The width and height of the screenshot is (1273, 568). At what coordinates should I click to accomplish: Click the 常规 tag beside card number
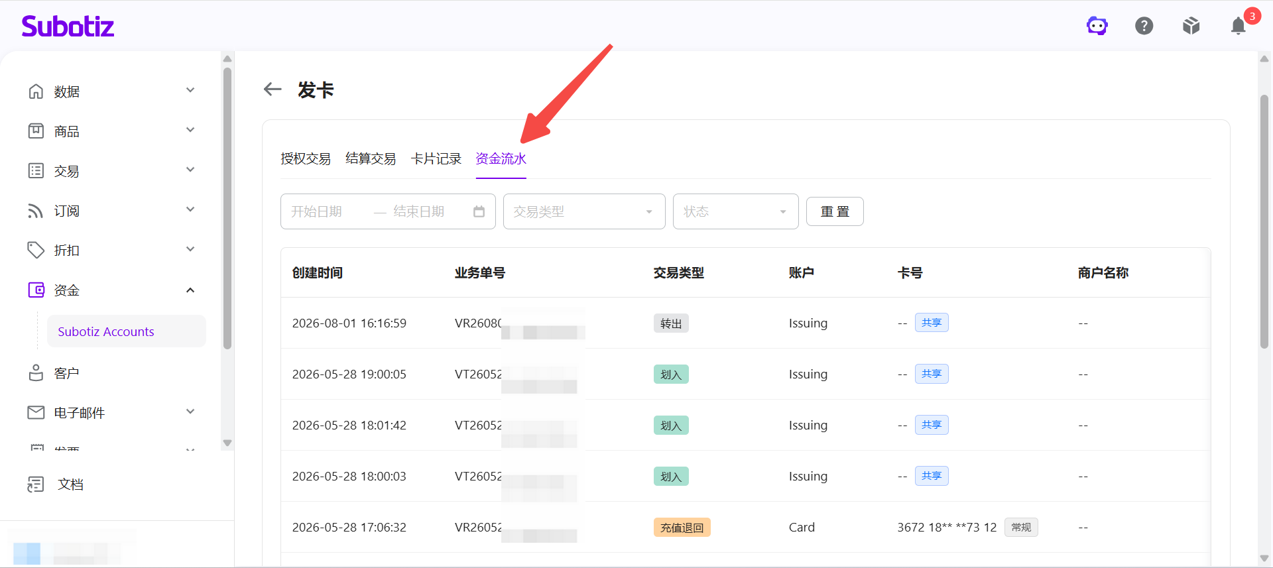pyautogui.click(x=1021, y=528)
